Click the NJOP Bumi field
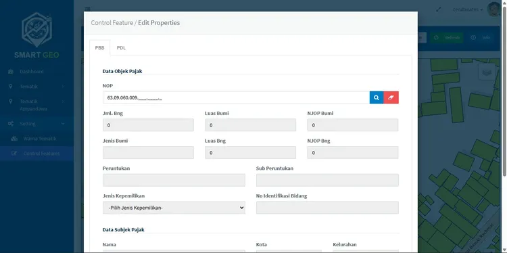This screenshot has height=253, width=507. point(353,125)
